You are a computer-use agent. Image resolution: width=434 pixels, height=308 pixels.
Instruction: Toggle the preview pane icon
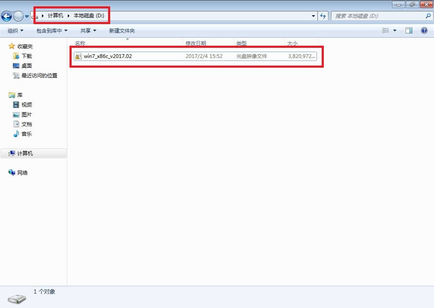(409, 30)
